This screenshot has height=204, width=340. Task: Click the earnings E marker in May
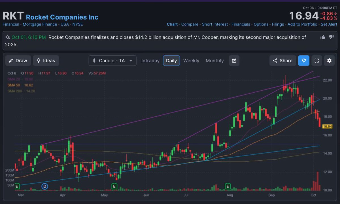point(114,186)
